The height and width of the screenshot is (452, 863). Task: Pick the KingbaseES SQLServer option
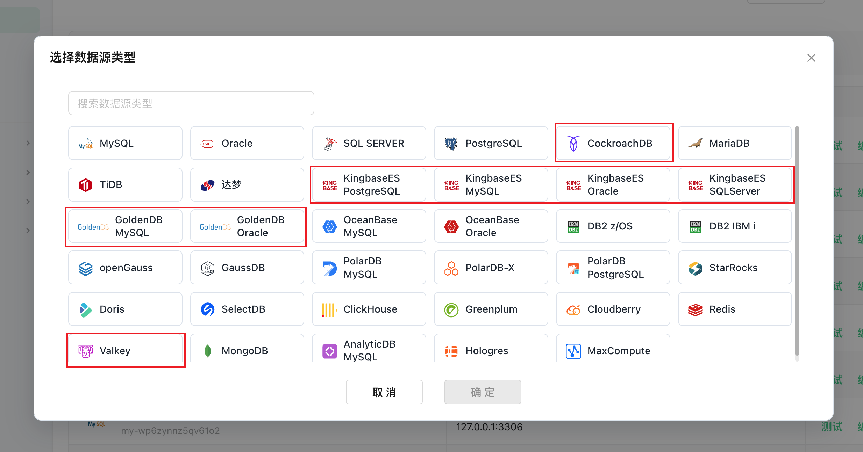coord(735,185)
